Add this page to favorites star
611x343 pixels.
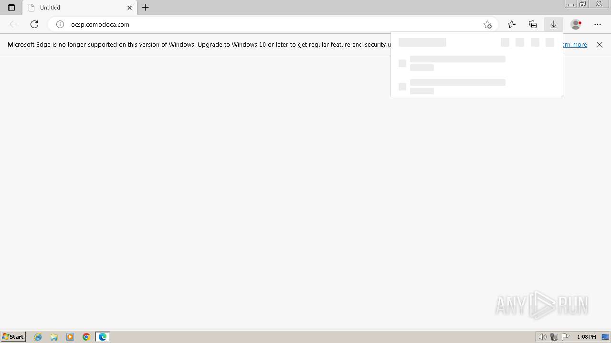(487, 24)
